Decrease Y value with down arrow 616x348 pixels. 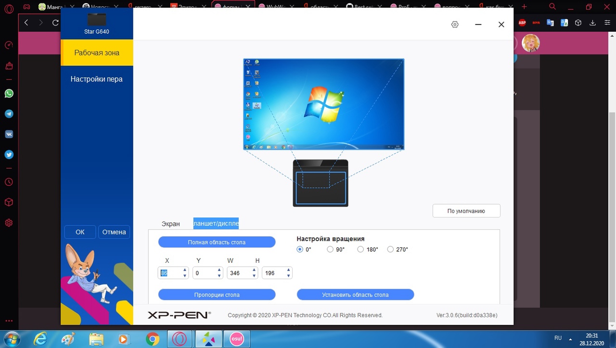[x=219, y=276]
